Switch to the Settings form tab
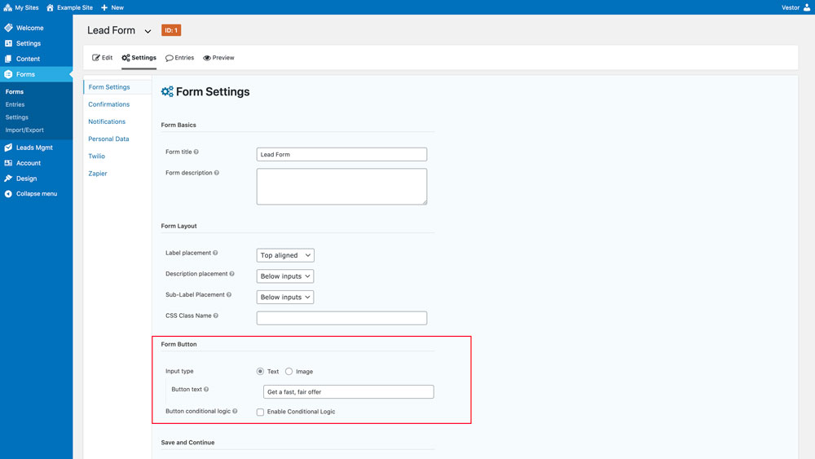This screenshot has height=459, width=815. pos(139,58)
